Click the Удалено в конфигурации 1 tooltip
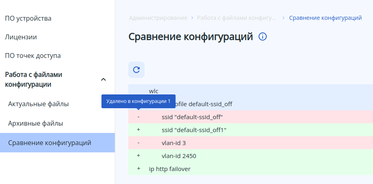Image resolution: width=373 pixels, height=184 pixels. [x=138, y=101]
